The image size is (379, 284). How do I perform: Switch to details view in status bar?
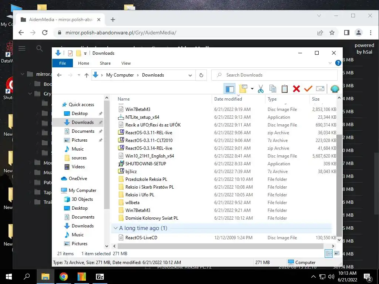pyautogui.click(x=329, y=254)
